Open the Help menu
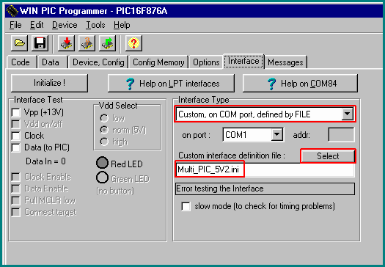This screenshot has height=267, width=385. (122, 25)
